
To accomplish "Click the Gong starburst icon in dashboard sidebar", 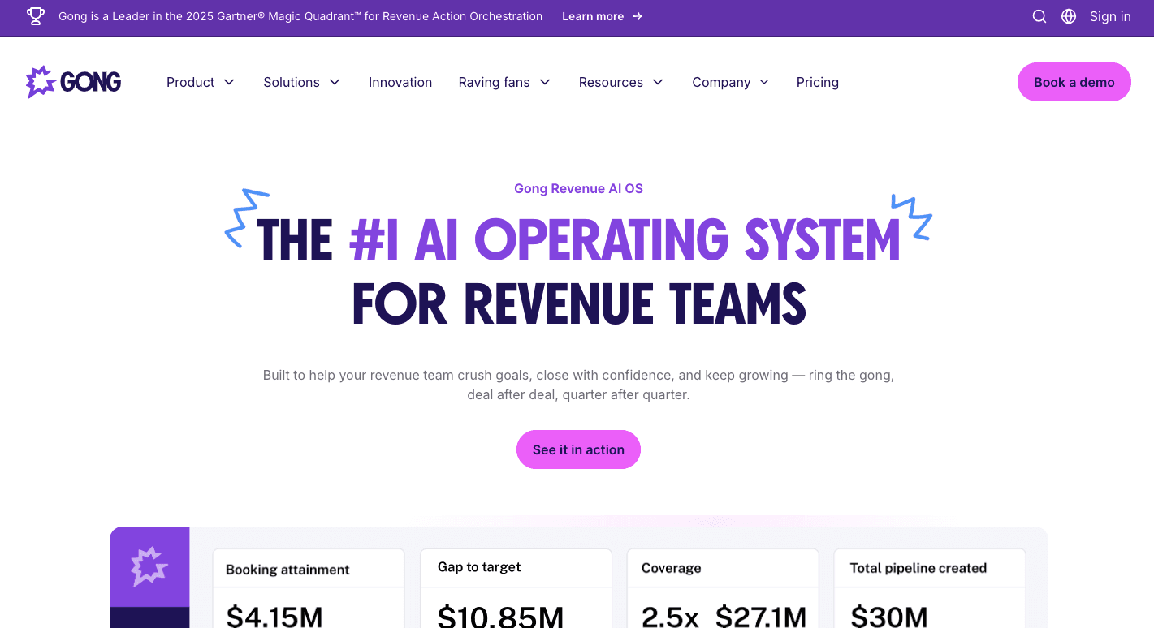I will [149, 566].
